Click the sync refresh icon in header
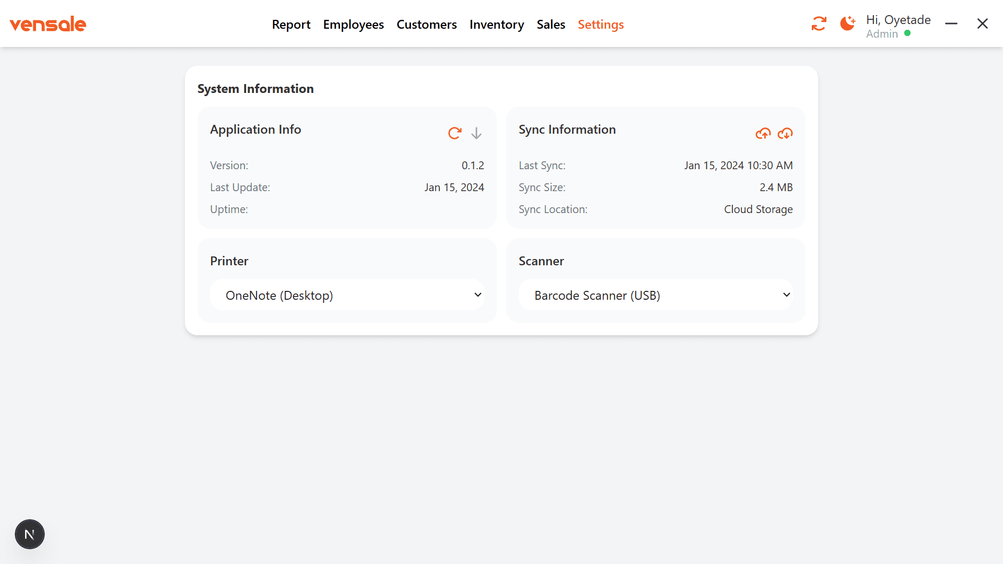Viewport: 1003px width, 564px height. pyautogui.click(x=819, y=23)
